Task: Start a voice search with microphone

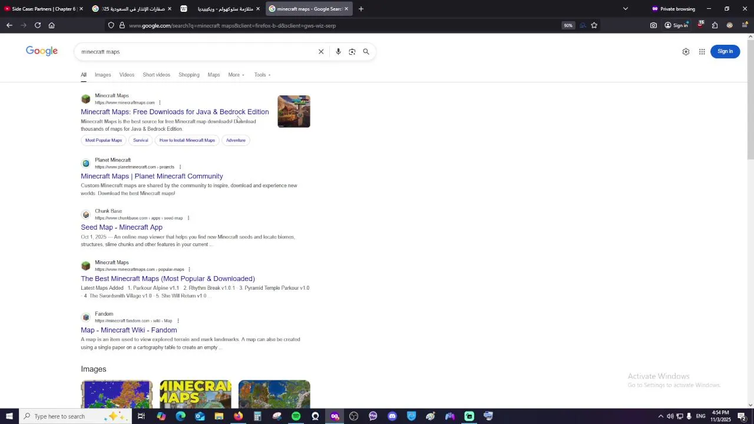Action: (338, 52)
